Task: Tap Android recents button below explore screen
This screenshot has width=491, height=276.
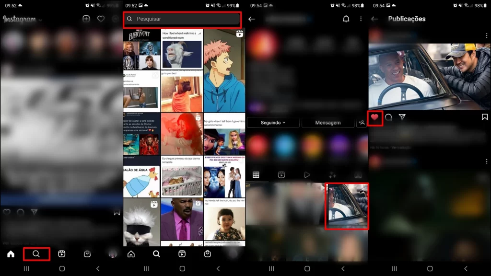Action: click(x=147, y=268)
